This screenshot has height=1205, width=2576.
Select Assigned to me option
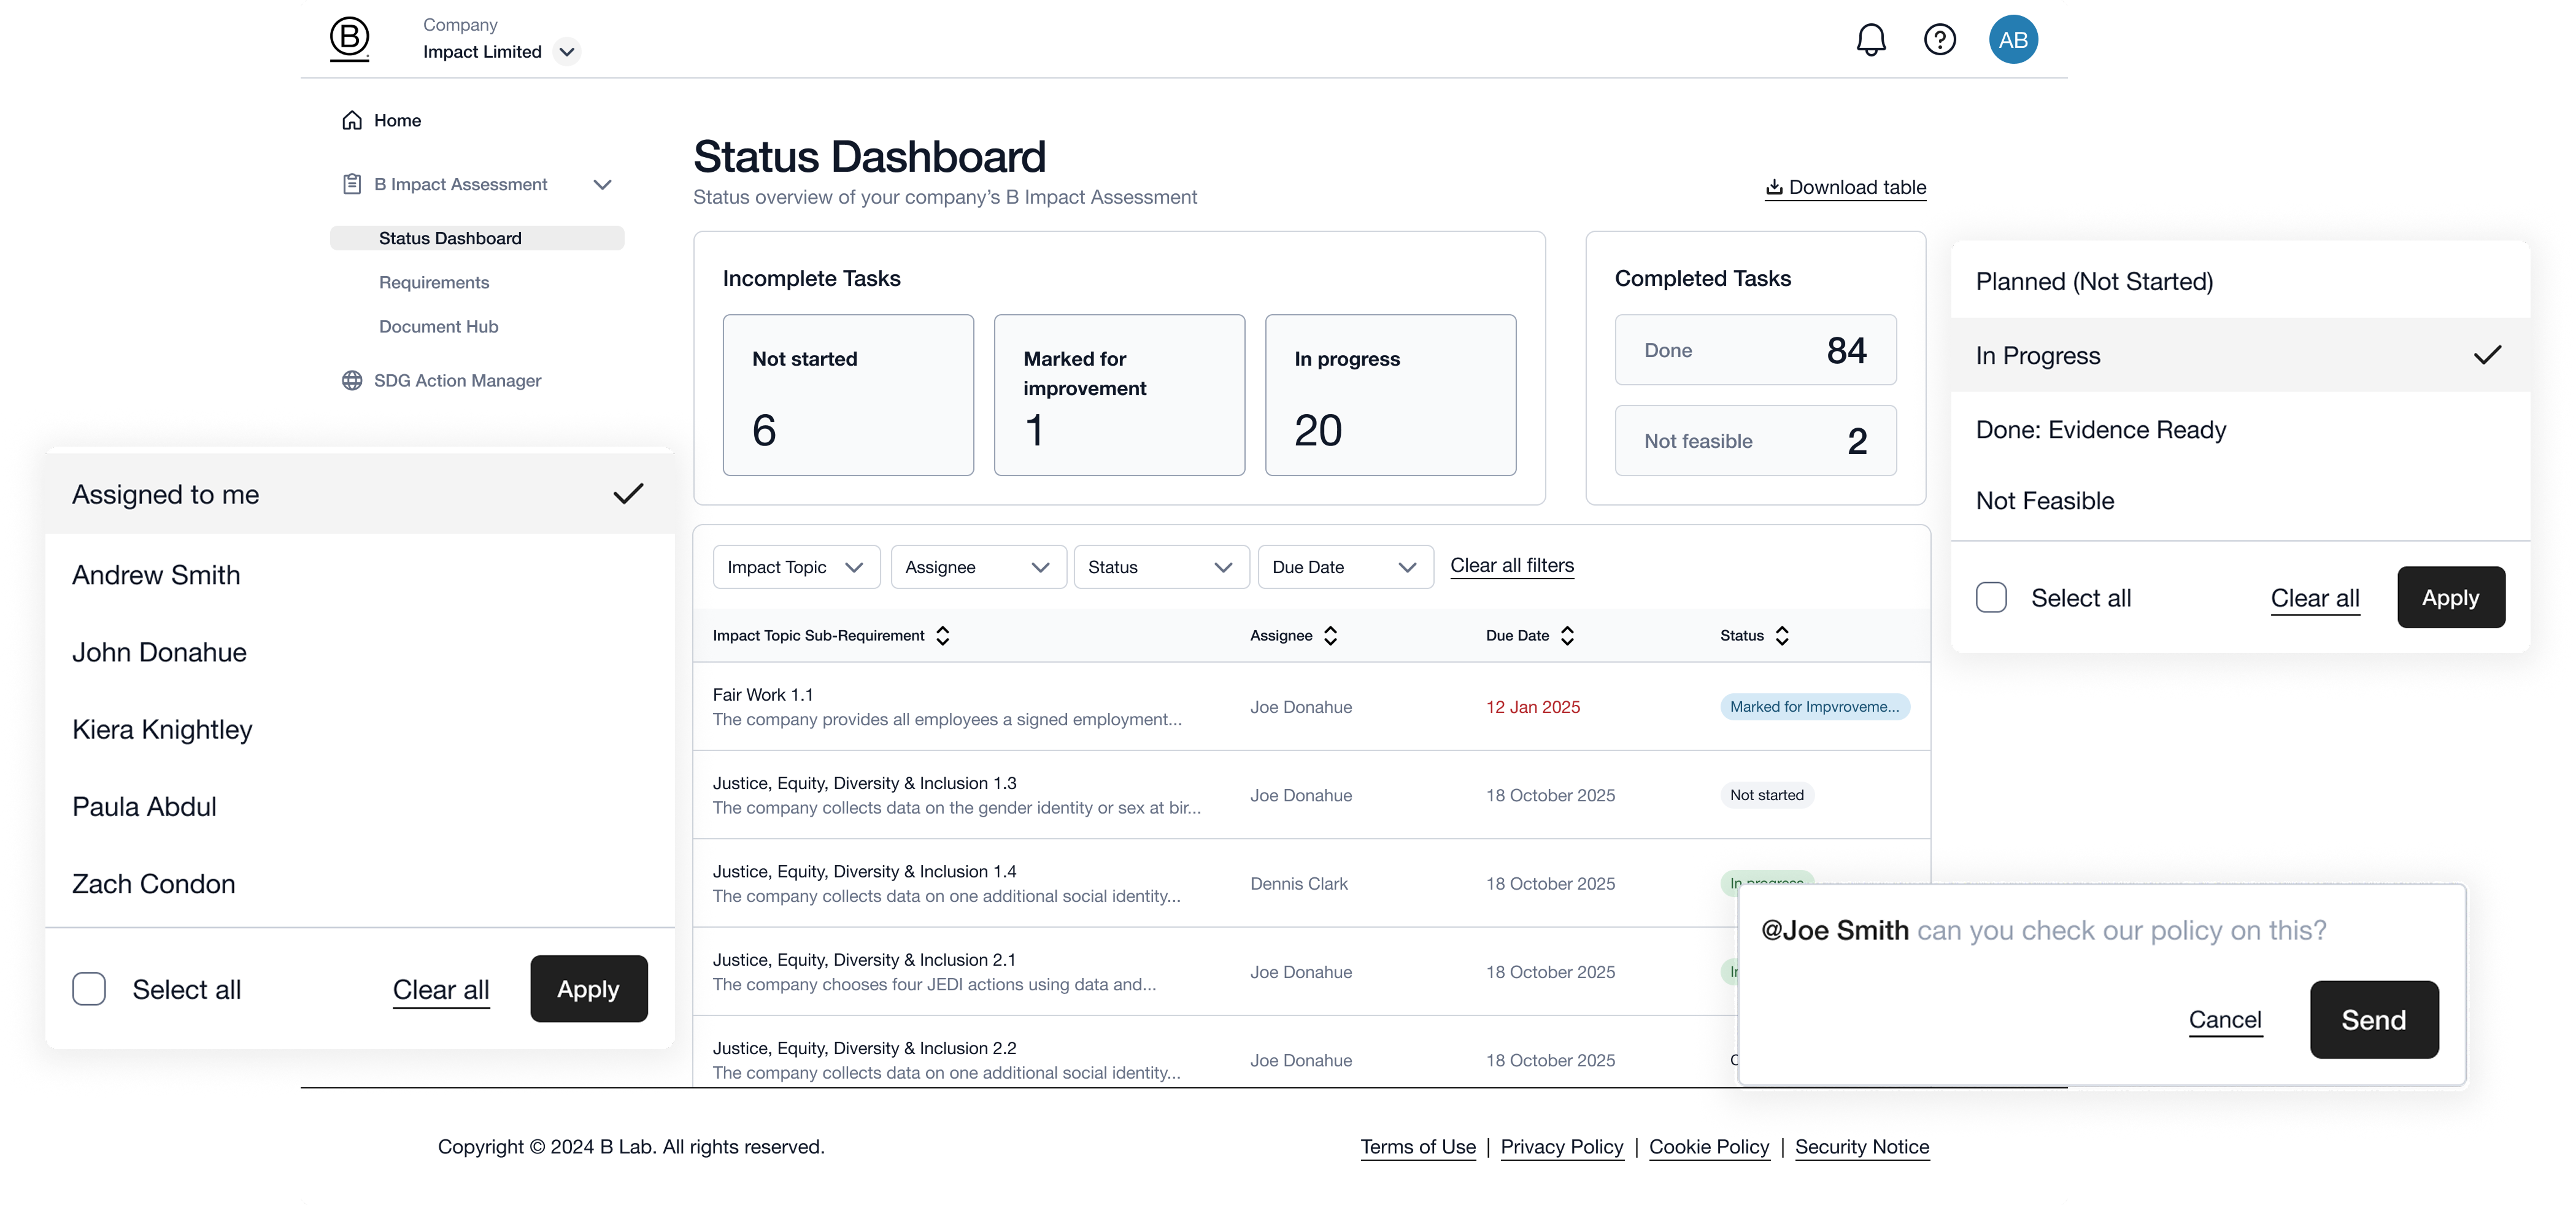(x=360, y=494)
